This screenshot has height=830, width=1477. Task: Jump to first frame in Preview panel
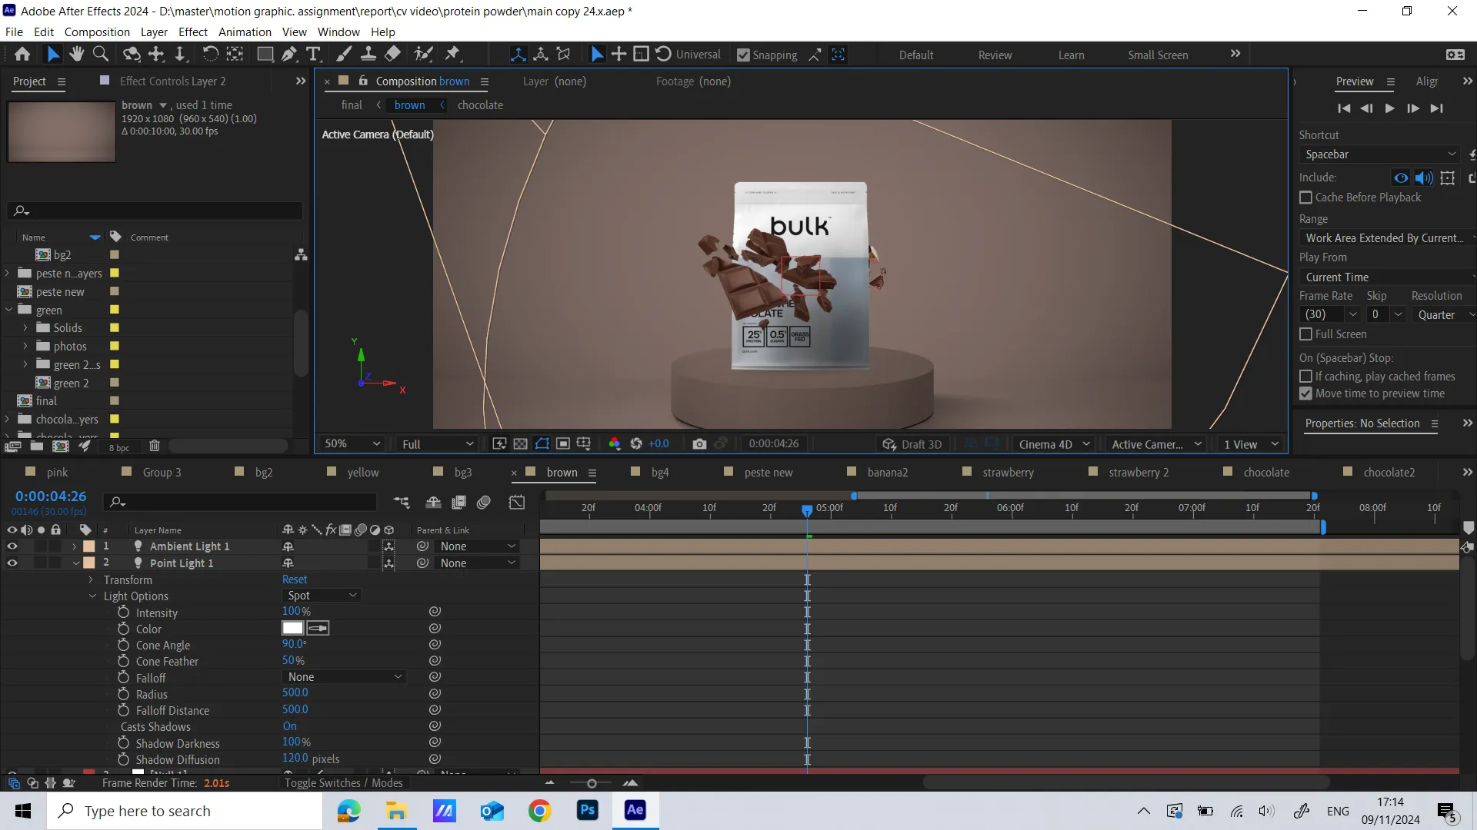tap(1344, 108)
